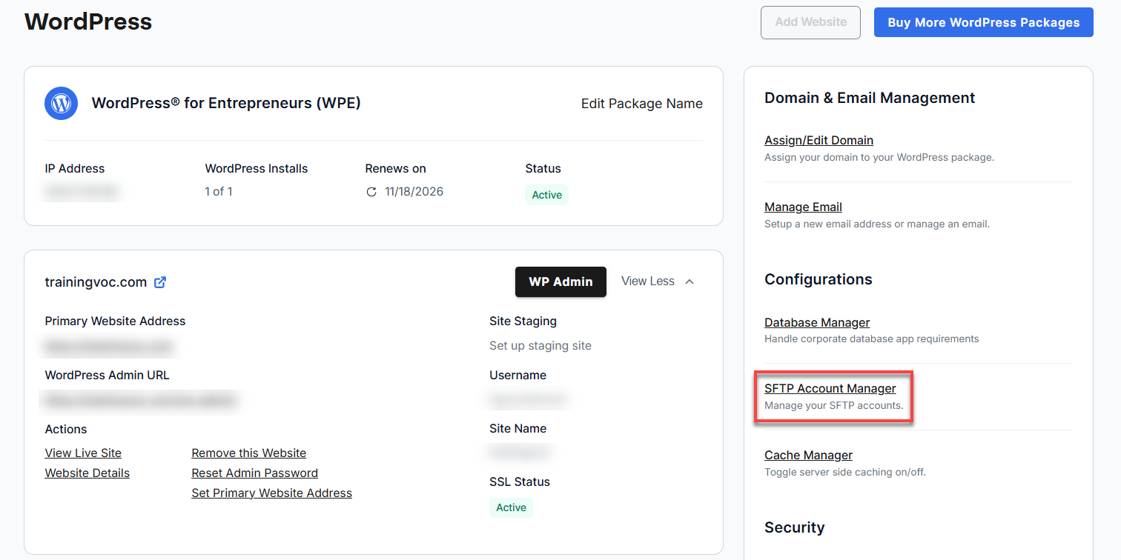1121x560 pixels.
Task: Click the 11/18/2026 renewal date
Action: click(x=414, y=192)
